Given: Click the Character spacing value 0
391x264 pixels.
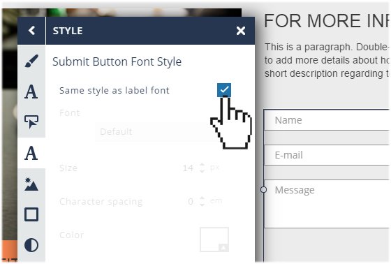Looking at the screenshot, I should click(x=191, y=202).
